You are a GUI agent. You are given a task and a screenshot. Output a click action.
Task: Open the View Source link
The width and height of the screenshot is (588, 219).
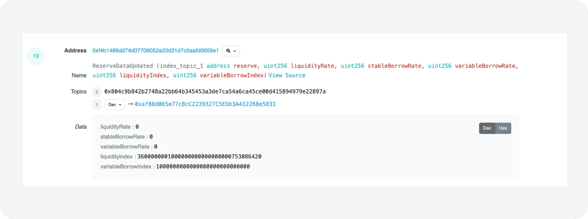tap(287, 75)
